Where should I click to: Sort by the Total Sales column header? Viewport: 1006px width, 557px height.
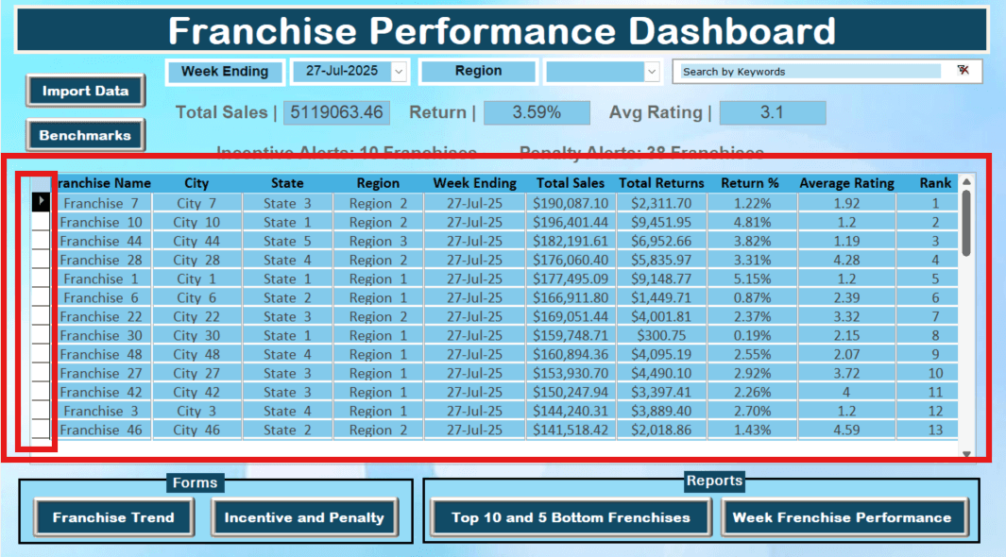(570, 182)
